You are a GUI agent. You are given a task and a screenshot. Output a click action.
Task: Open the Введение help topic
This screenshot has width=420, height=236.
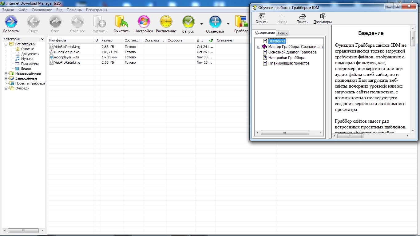277,41
